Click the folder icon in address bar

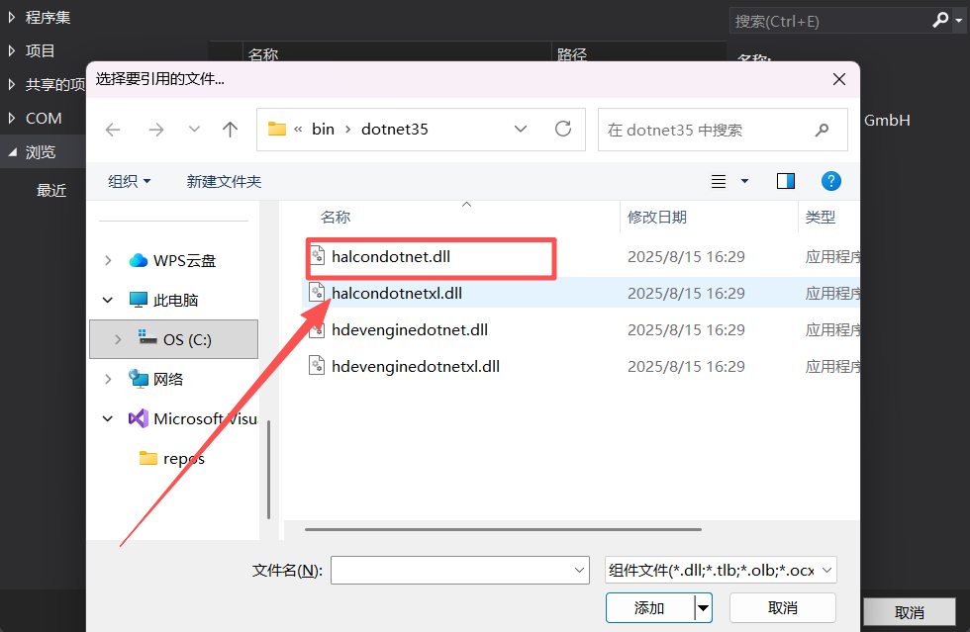pos(276,129)
